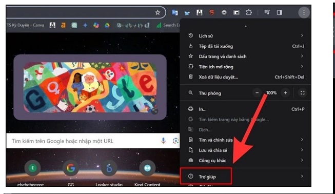The image size is (335, 194).
Task: Increase zoom with the plus button
Action: [285, 93]
